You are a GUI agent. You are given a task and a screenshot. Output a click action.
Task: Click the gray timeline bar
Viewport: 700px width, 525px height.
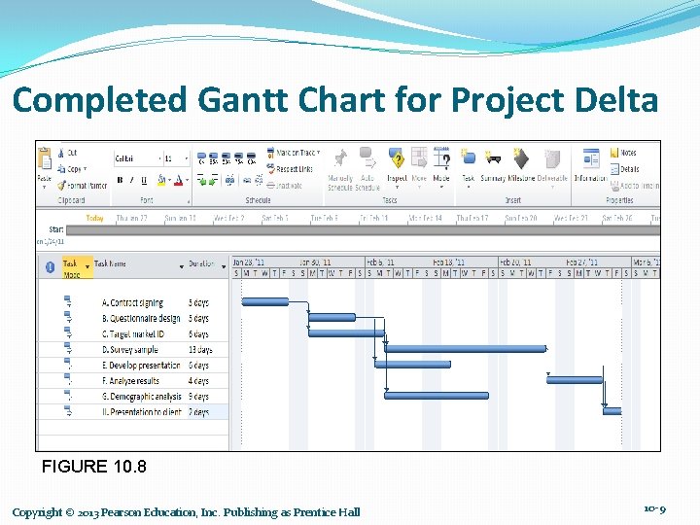click(363, 229)
